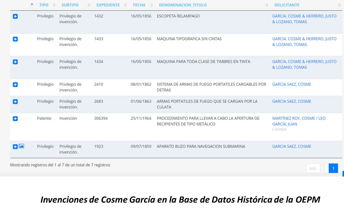Click plus icon for expediente 2410
344x211 pixels.
coord(15,85)
